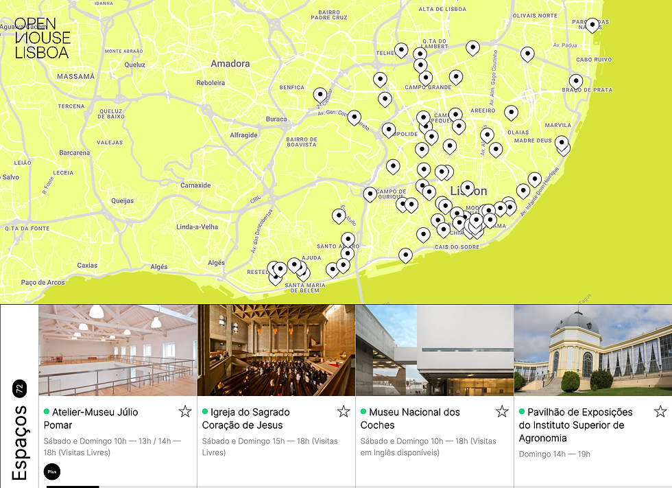
Task: Click the Santa Maria de Belém label
Action: point(304,288)
